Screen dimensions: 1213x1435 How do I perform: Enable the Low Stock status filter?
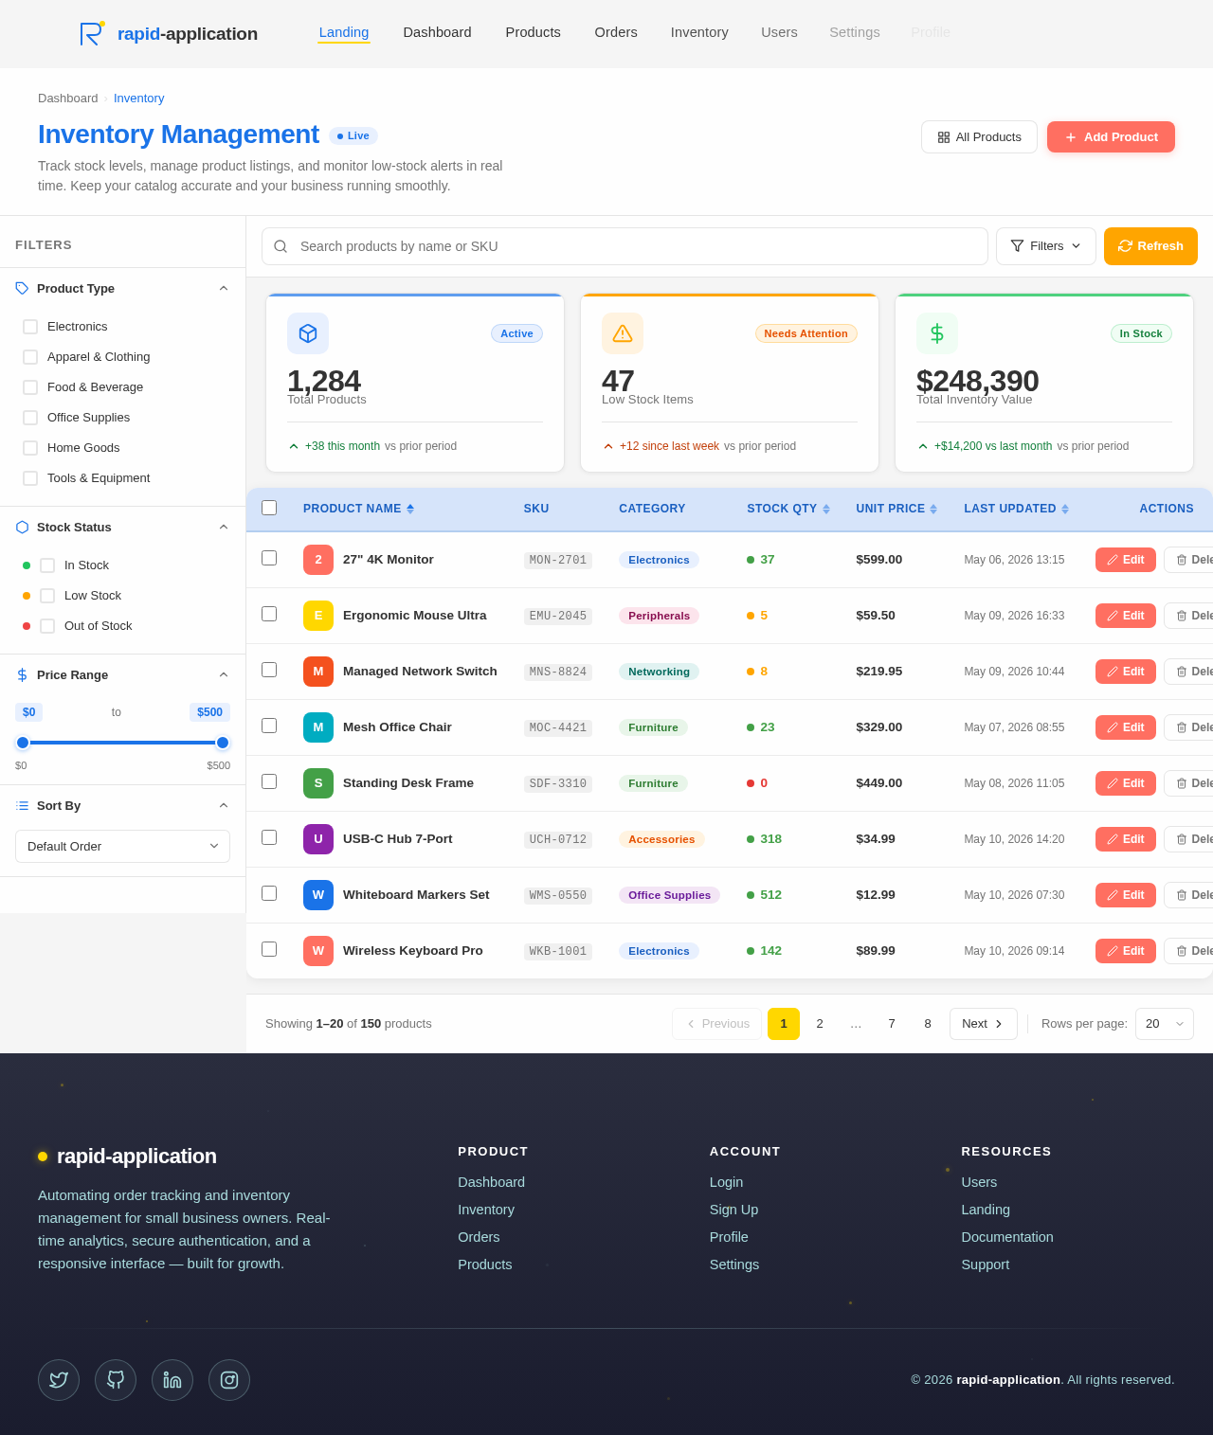47,596
